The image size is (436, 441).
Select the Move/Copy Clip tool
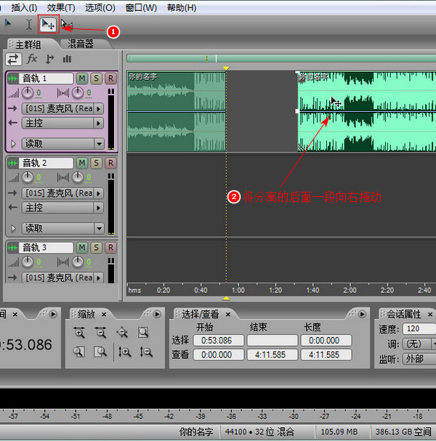click(48, 24)
